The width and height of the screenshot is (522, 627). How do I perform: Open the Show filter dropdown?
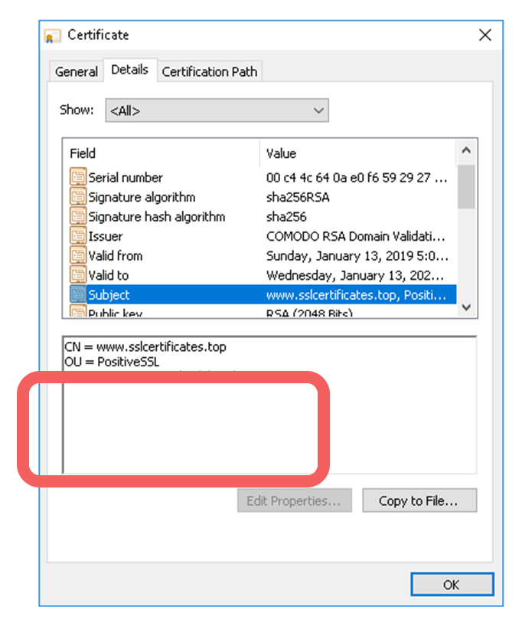pyautogui.click(x=217, y=110)
